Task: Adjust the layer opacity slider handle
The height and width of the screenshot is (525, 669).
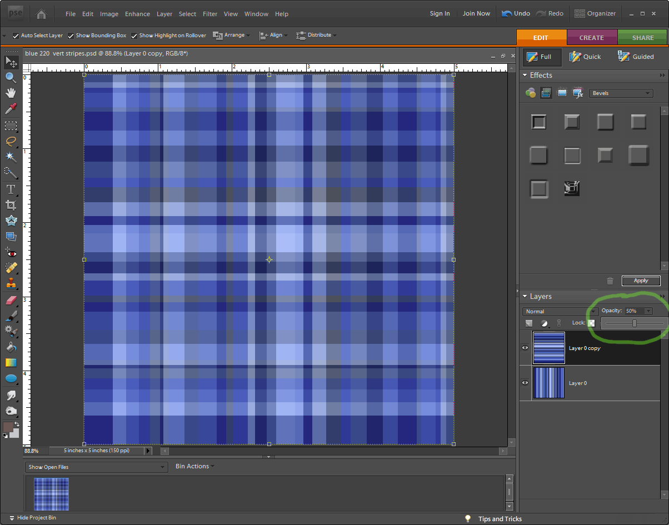Action: [635, 323]
